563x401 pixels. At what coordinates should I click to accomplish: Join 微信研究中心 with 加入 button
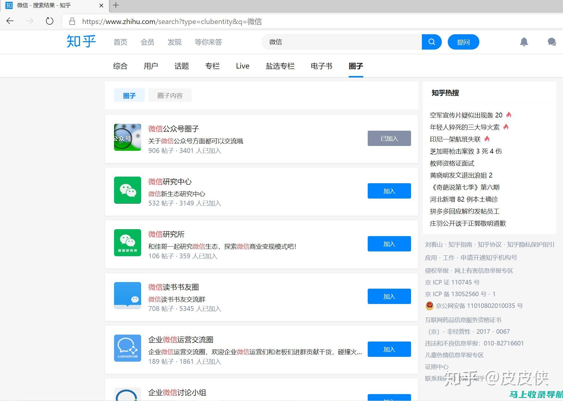tap(389, 191)
